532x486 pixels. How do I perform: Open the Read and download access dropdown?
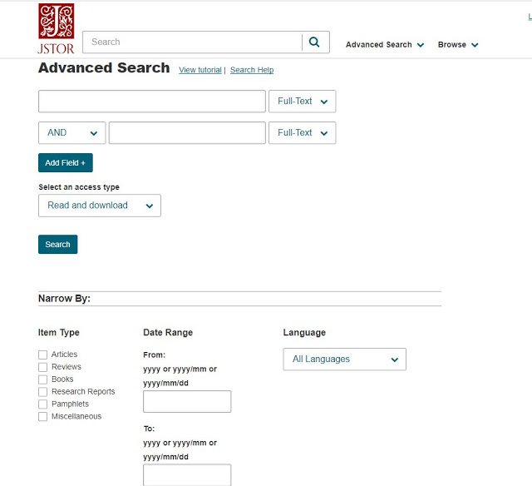100,206
